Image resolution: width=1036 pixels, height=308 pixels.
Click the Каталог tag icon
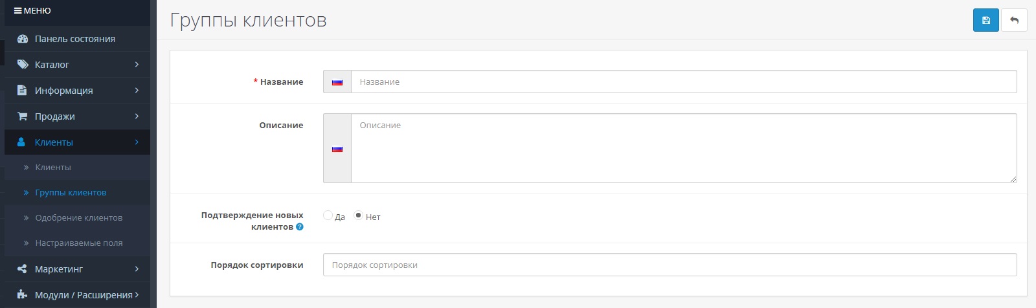(x=23, y=65)
